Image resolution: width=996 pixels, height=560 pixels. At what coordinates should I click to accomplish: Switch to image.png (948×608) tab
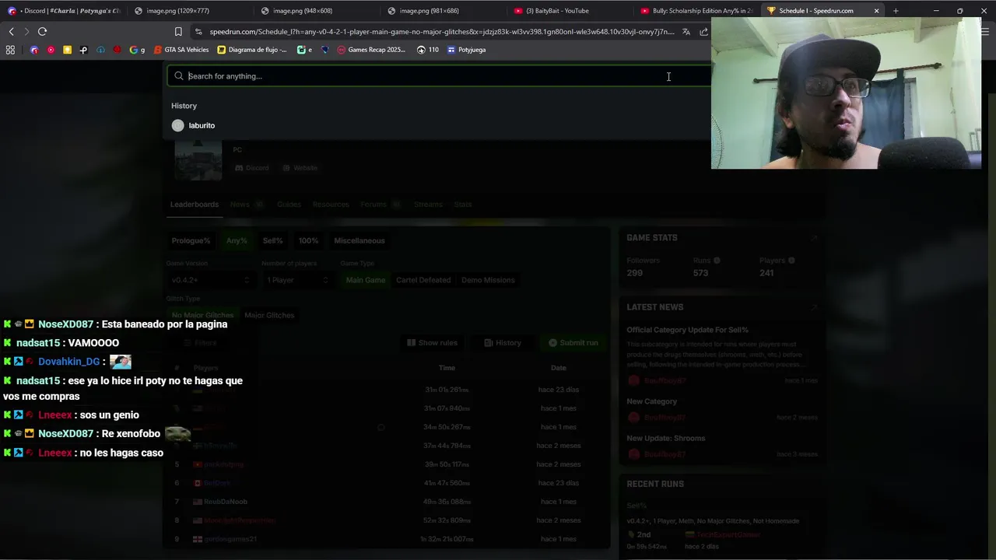303,11
